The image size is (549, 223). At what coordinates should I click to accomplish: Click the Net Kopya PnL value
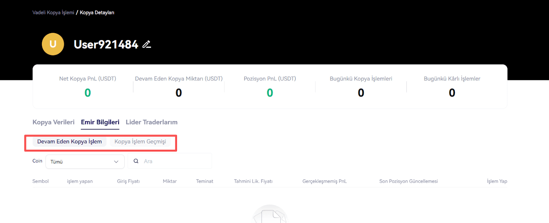88,93
